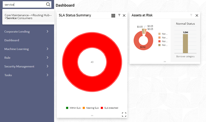206x122 pixels.
Task: Click the 'Normal Status' chart title
Action: tap(186, 24)
